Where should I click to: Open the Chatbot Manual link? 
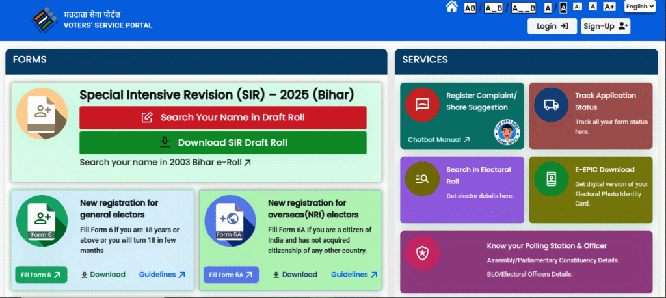pyautogui.click(x=439, y=139)
